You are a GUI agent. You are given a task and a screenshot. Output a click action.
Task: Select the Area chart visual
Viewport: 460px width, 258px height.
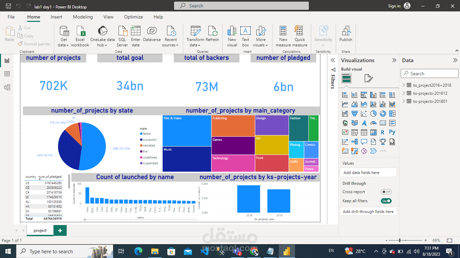tap(354, 104)
